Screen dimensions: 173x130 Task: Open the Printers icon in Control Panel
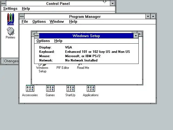tap(11, 33)
